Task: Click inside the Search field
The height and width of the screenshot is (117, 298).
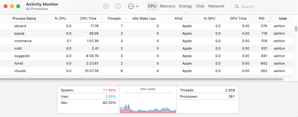Action: pos(263,7)
